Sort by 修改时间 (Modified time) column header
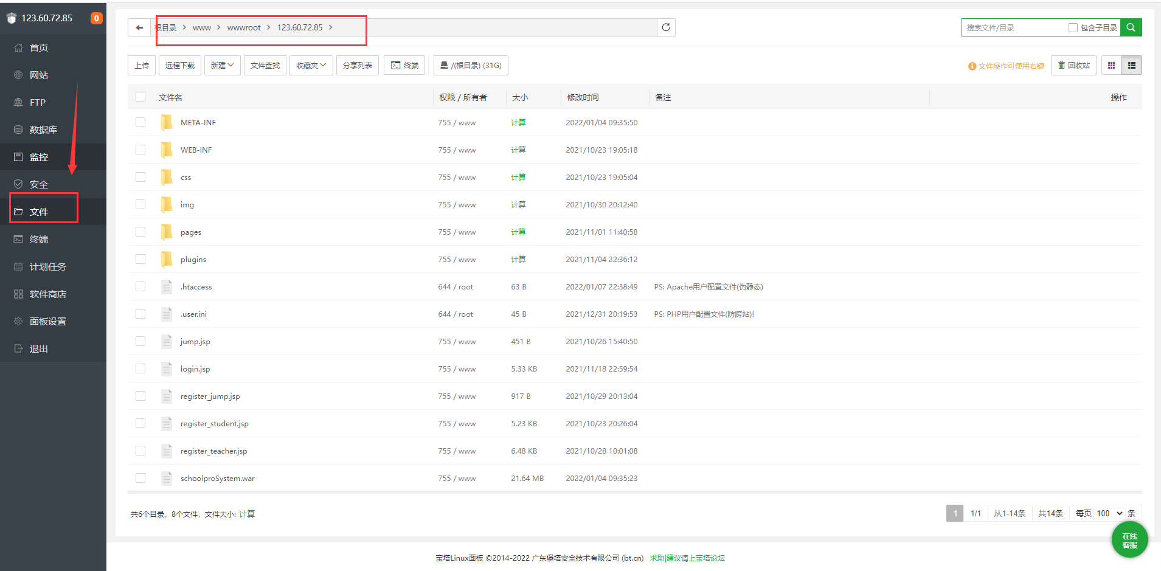This screenshot has width=1161, height=571. (x=583, y=97)
